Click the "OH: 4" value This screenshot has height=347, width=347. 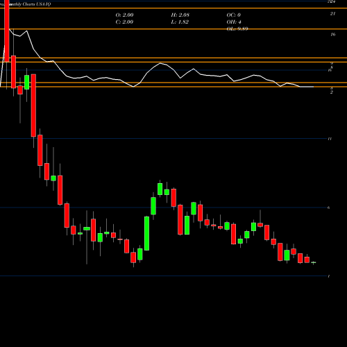pyautogui.click(x=234, y=22)
